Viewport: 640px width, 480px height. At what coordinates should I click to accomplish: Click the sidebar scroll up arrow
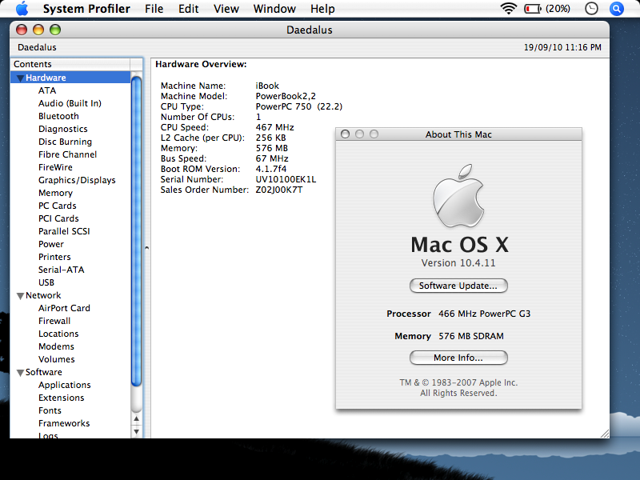(136, 418)
